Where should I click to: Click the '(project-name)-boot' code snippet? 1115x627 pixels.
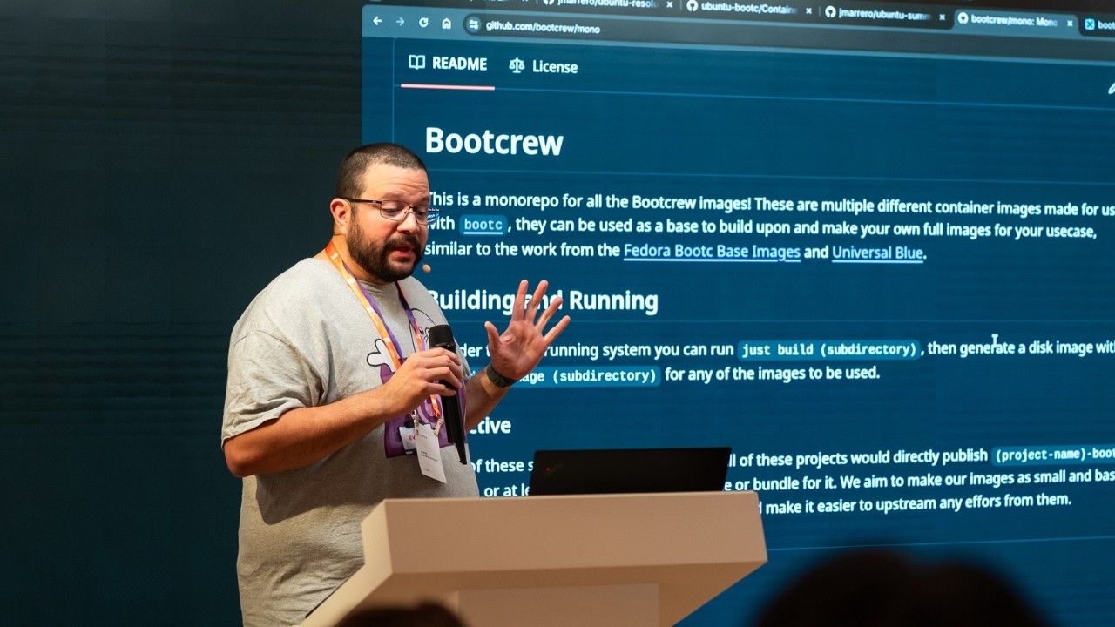tap(1054, 455)
